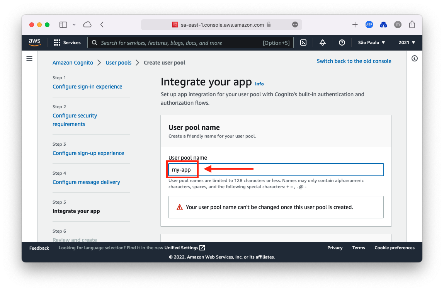Image resolution: width=444 pixels, height=291 pixels.
Task: Open Cookie preferences
Action: click(x=395, y=248)
